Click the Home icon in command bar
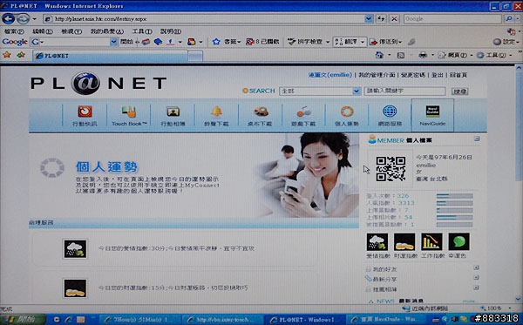The height and width of the screenshot is (325, 523). click(379, 55)
